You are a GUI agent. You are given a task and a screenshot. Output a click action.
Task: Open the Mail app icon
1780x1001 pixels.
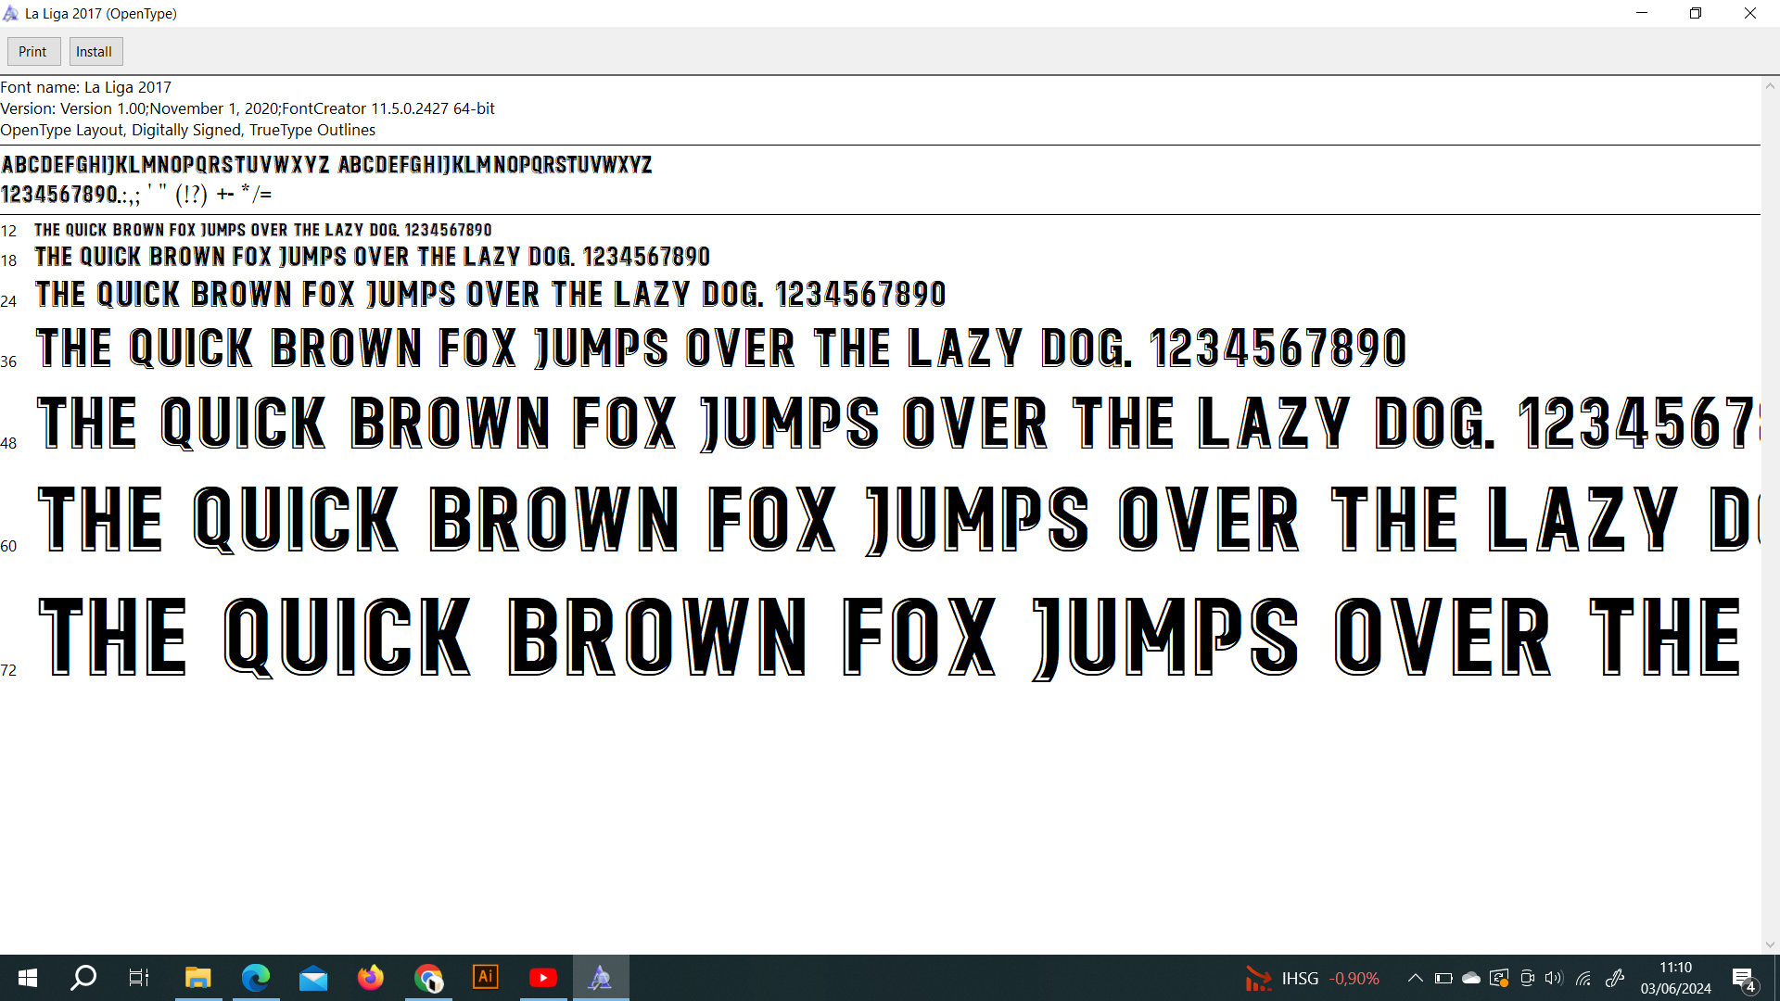[313, 978]
